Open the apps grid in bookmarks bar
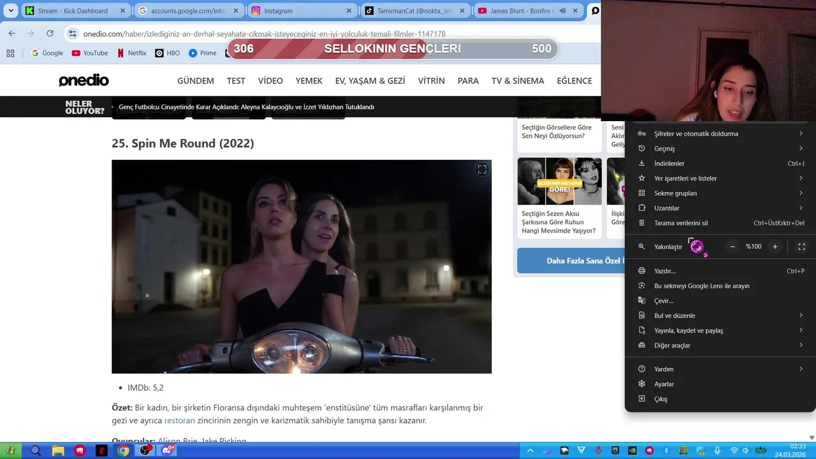The height and width of the screenshot is (459, 816). [10, 53]
